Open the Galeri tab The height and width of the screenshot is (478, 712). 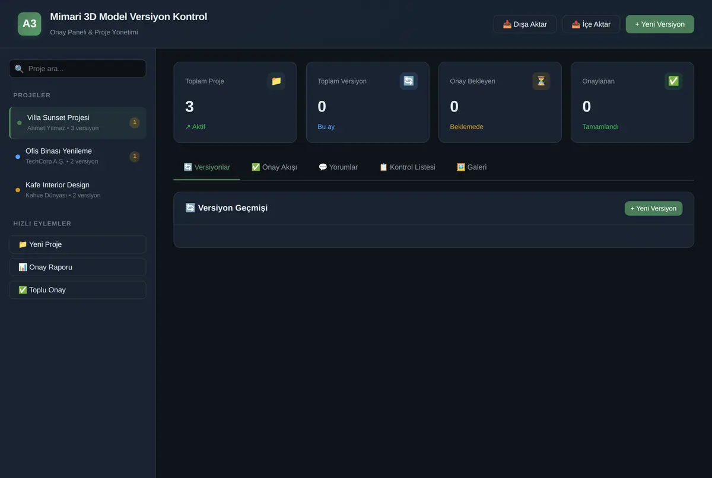472,167
